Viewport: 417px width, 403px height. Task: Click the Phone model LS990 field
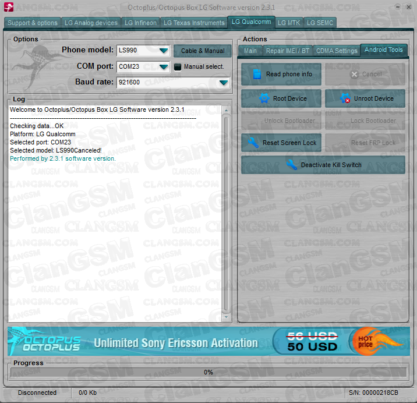[144, 51]
